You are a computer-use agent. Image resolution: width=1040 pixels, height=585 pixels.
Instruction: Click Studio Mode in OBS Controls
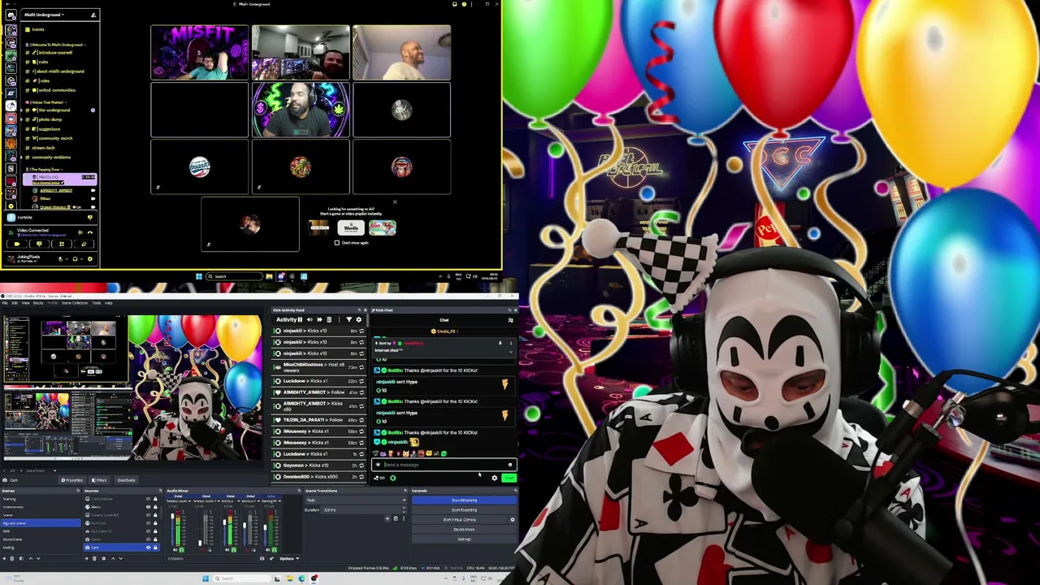pyautogui.click(x=464, y=529)
